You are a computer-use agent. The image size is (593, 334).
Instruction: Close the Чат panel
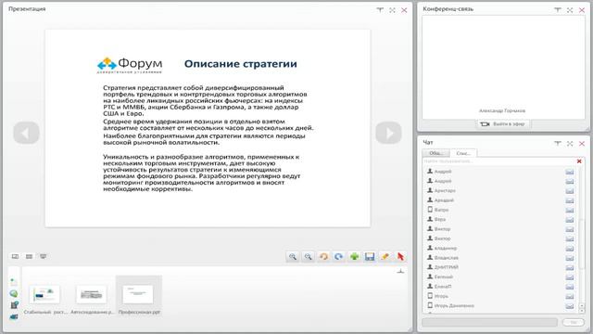(582, 144)
